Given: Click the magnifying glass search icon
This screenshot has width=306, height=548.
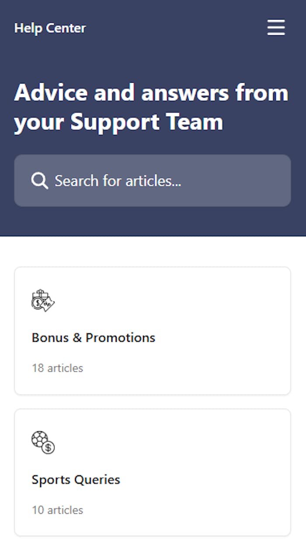Looking at the screenshot, I should coord(40,180).
